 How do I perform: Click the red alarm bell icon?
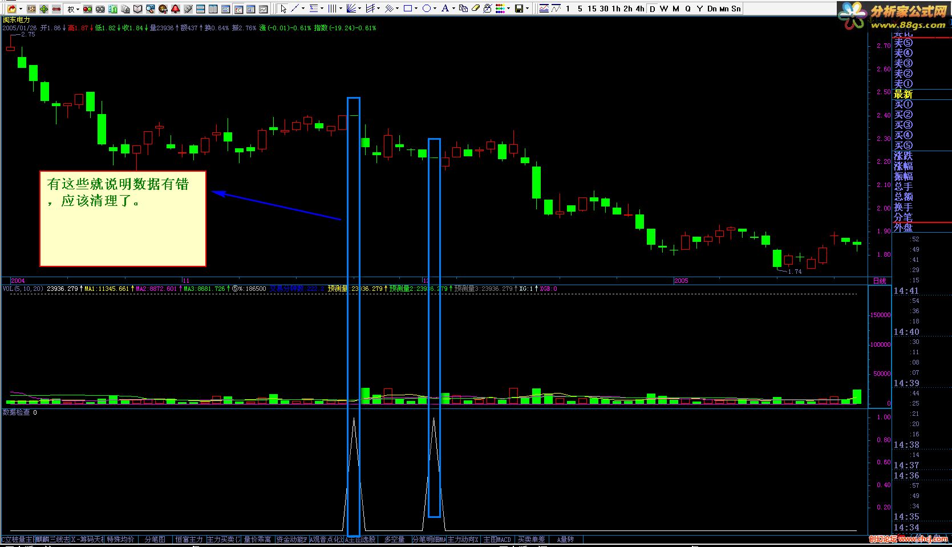[175, 9]
